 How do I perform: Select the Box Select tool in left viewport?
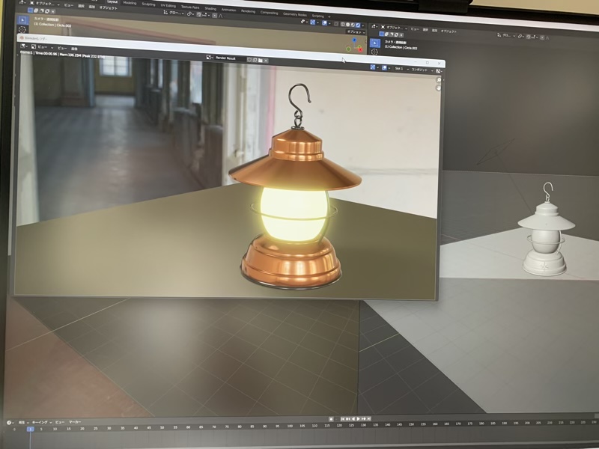[x=22, y=19]
